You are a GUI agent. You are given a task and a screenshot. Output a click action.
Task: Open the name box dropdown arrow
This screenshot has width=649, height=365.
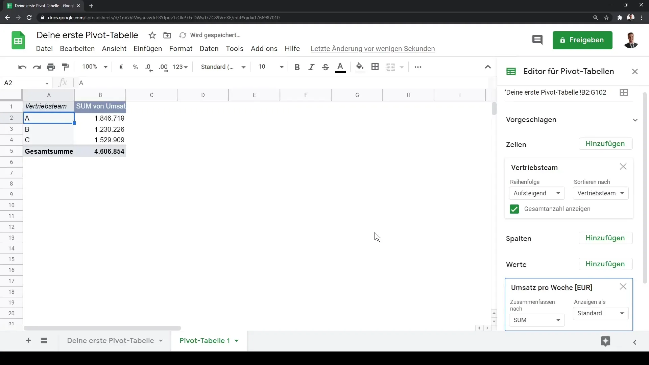(x=47, y=83)
